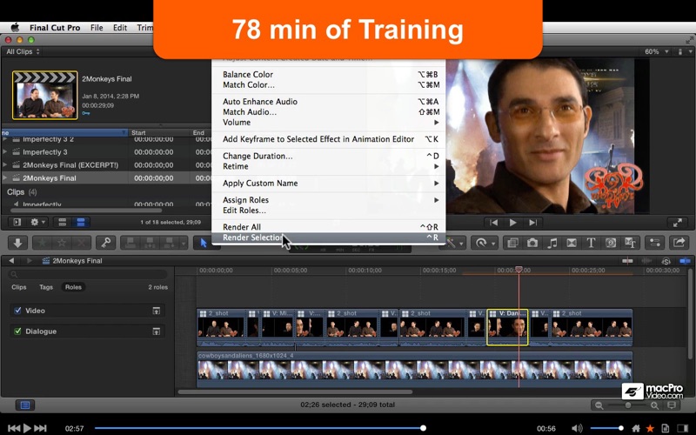696x435 pixels.
Task: Choose Render Selection menu item
Action: (x=328, y=238)
